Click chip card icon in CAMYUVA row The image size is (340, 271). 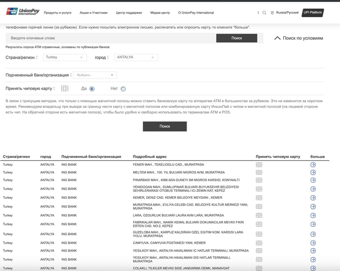coord(259,243)
